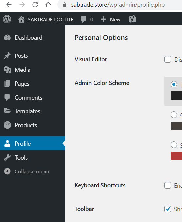Click the Tools wrench icon

click(x=8, y=157)
